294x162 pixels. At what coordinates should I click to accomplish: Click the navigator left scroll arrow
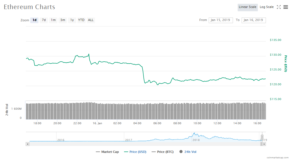28,144
